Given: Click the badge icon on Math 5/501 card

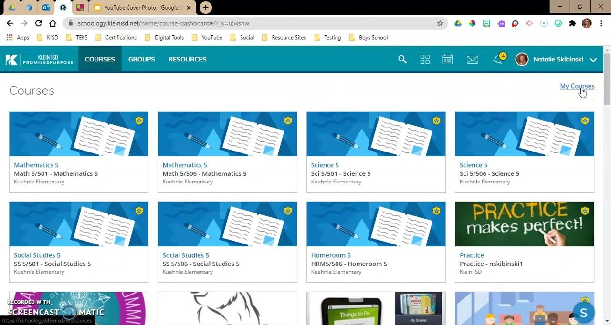Looking at the screenshot, I should click(x=139, y=121).
